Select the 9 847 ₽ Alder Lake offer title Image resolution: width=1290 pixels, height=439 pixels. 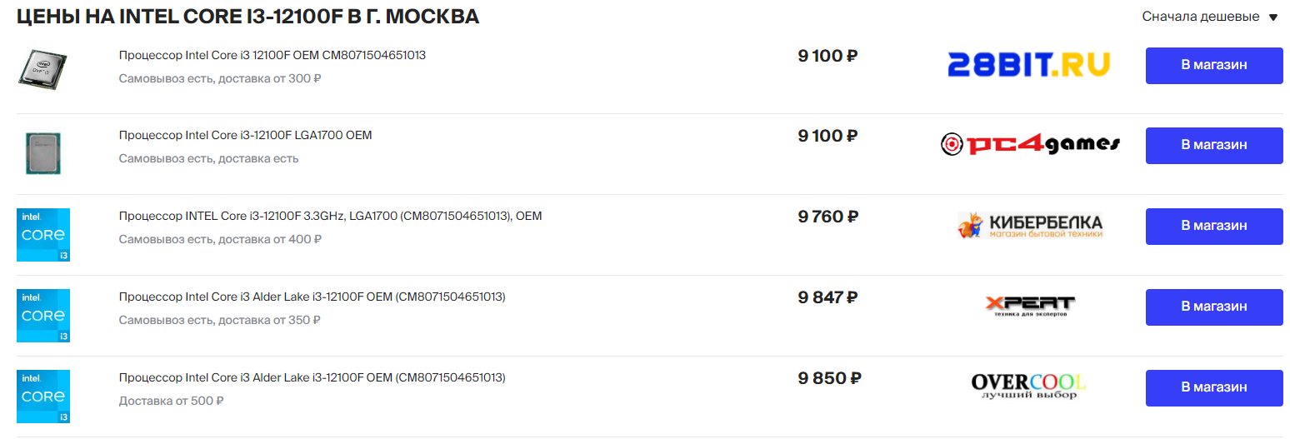coord(312,297)
